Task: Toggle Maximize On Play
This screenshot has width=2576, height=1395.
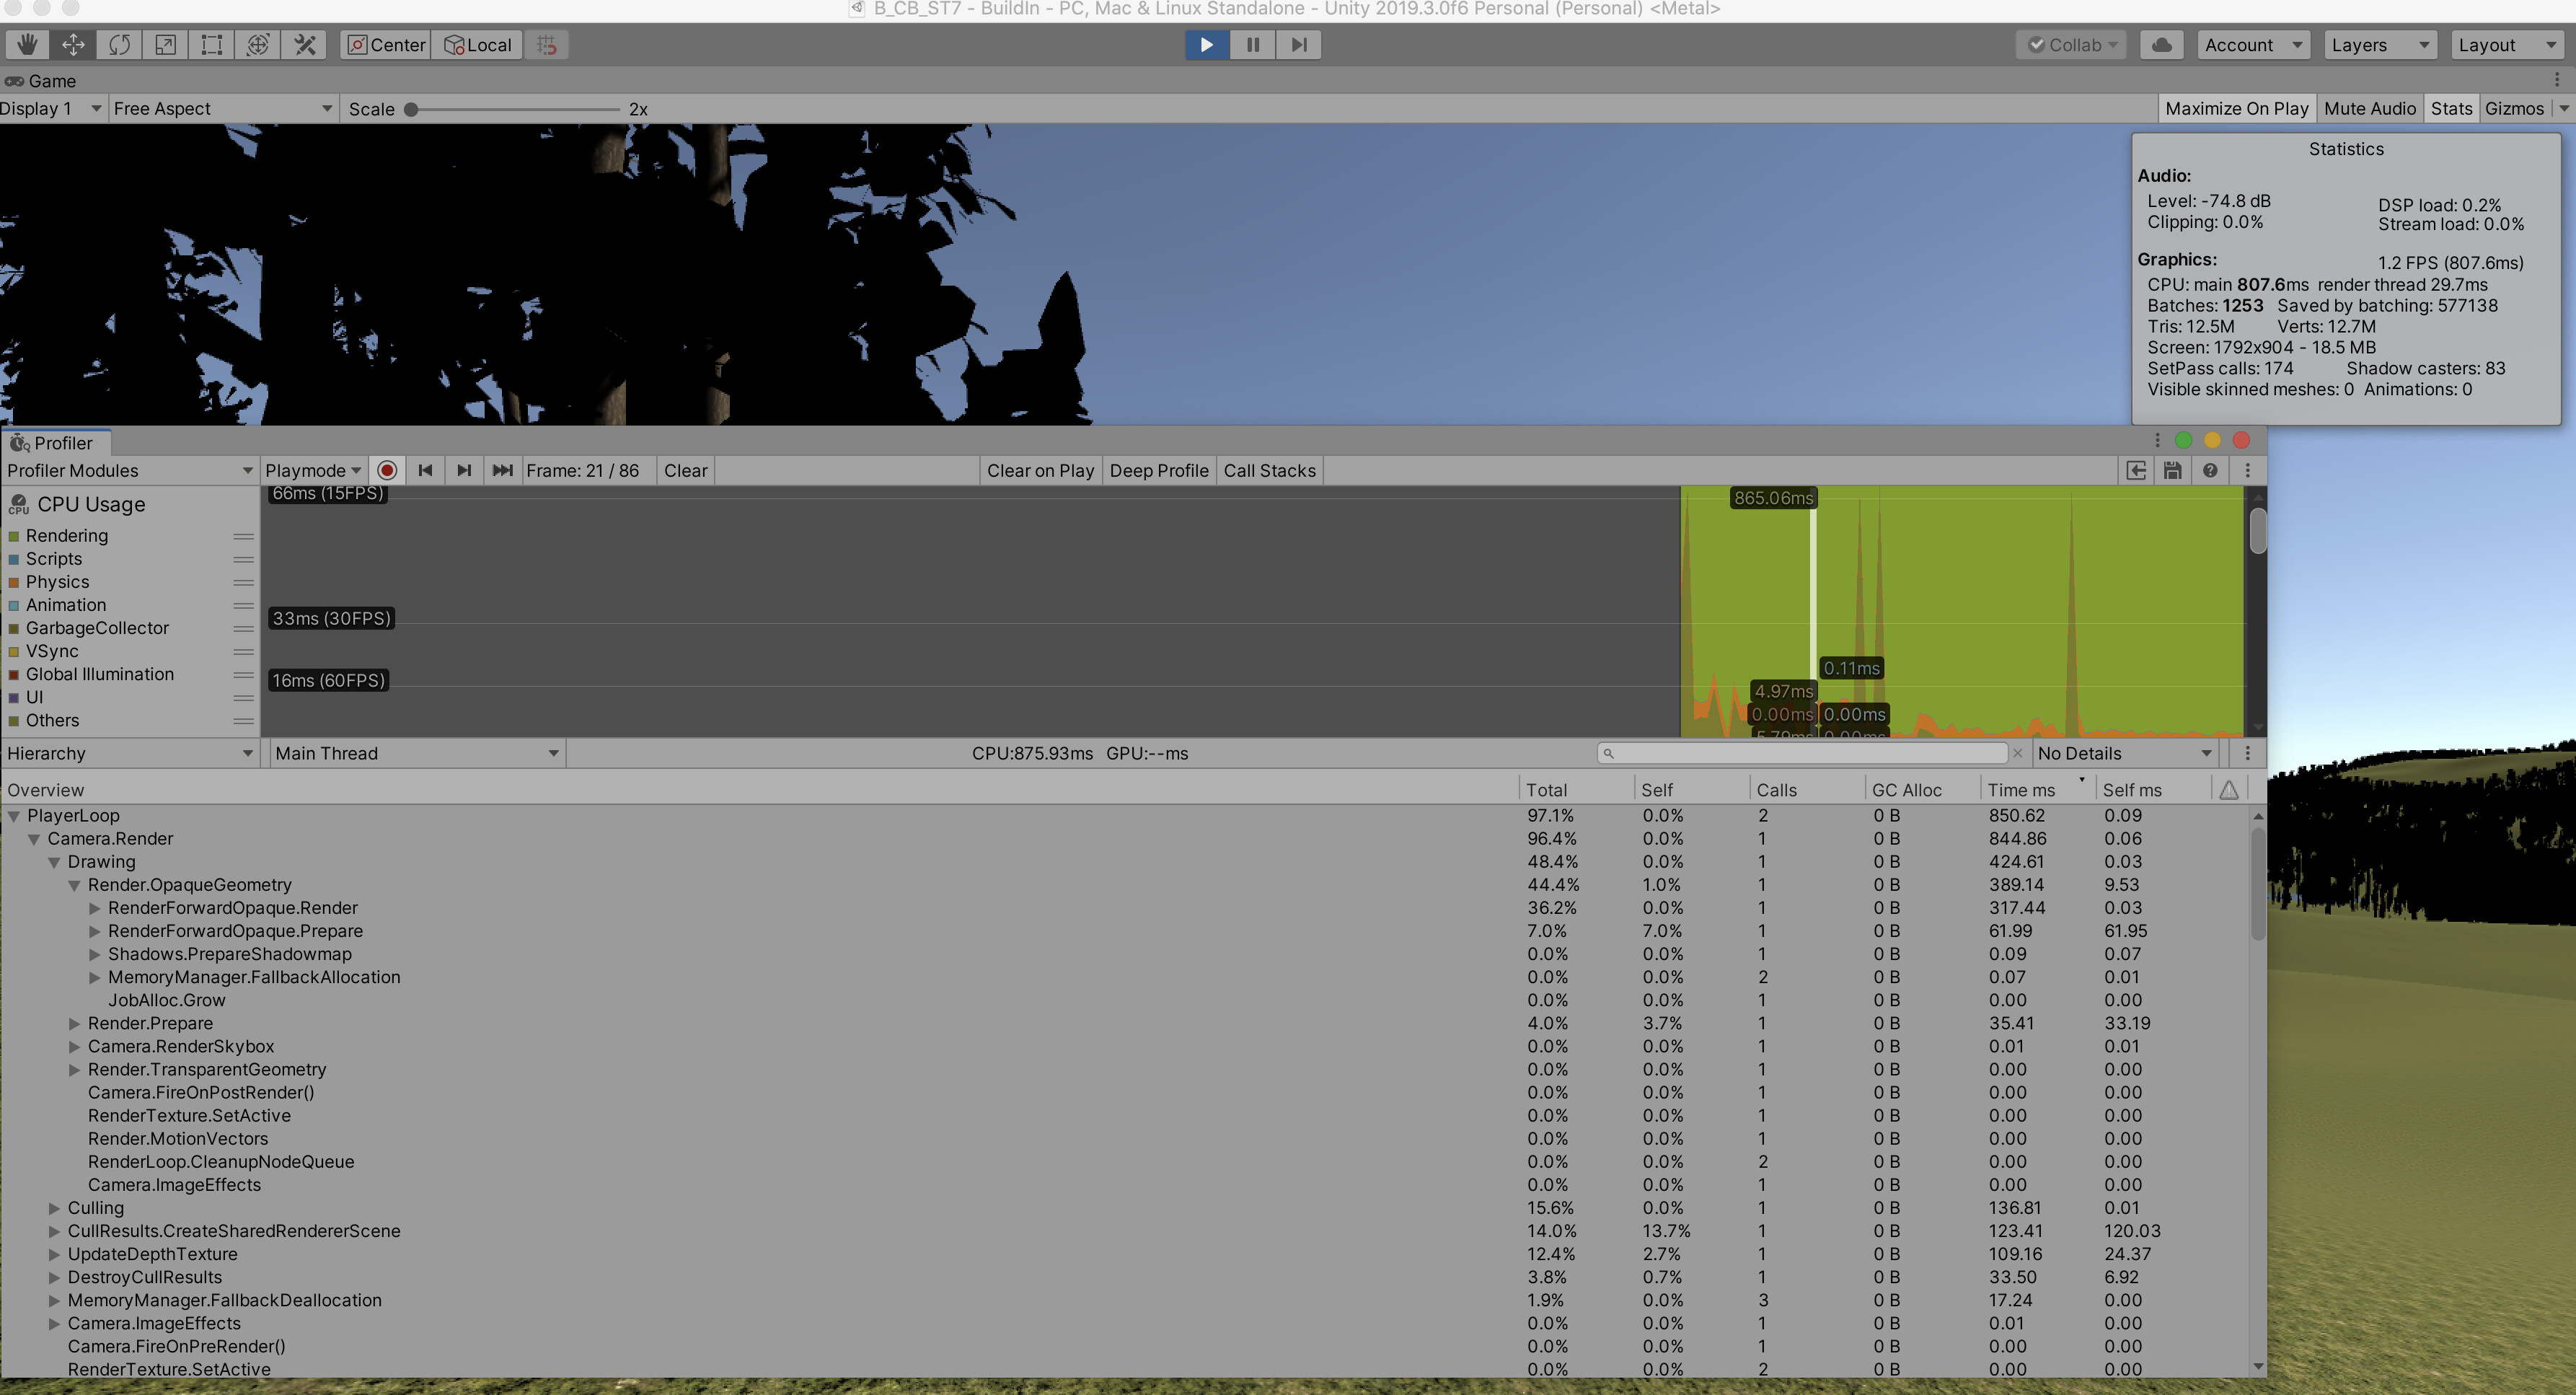Action: click(x=2237, y=108)
